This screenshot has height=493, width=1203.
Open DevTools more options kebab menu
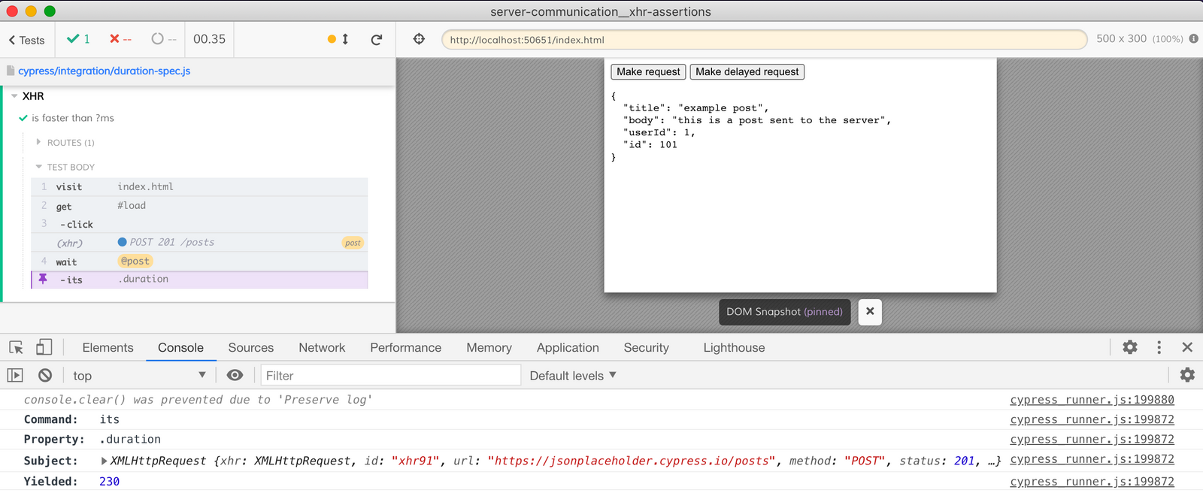point(1159,347)
